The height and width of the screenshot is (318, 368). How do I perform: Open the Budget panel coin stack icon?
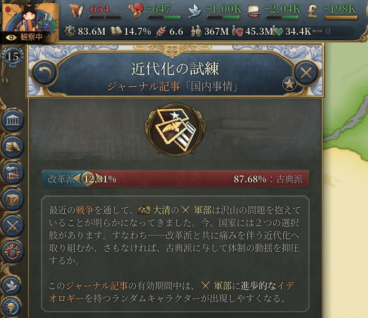13,147
